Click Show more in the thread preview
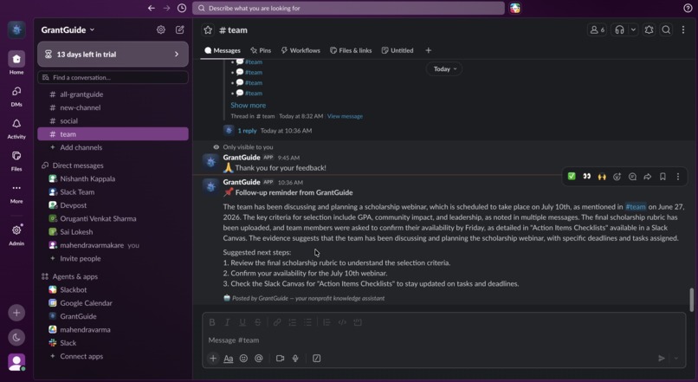The image size is (698, 382). (x=248, y=106)
